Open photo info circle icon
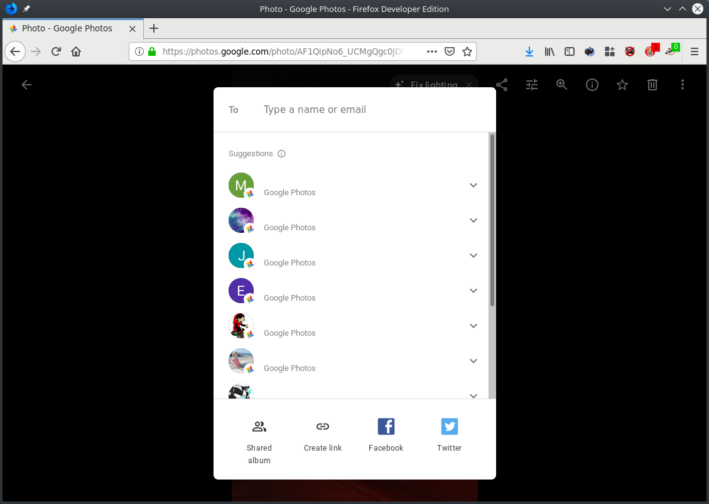The height and width of the screenshot is (504, 709). [592, 85]
